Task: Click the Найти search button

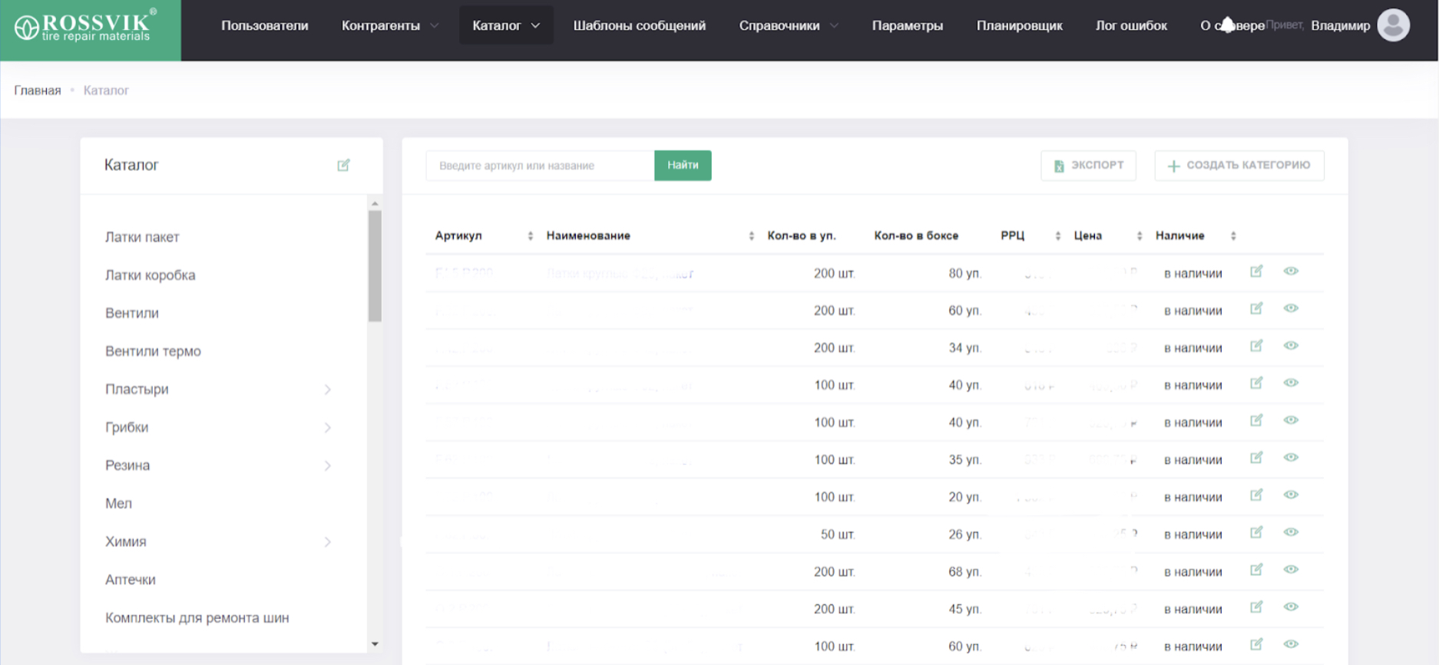Action: pyautogui.click(x=683, y=166)
